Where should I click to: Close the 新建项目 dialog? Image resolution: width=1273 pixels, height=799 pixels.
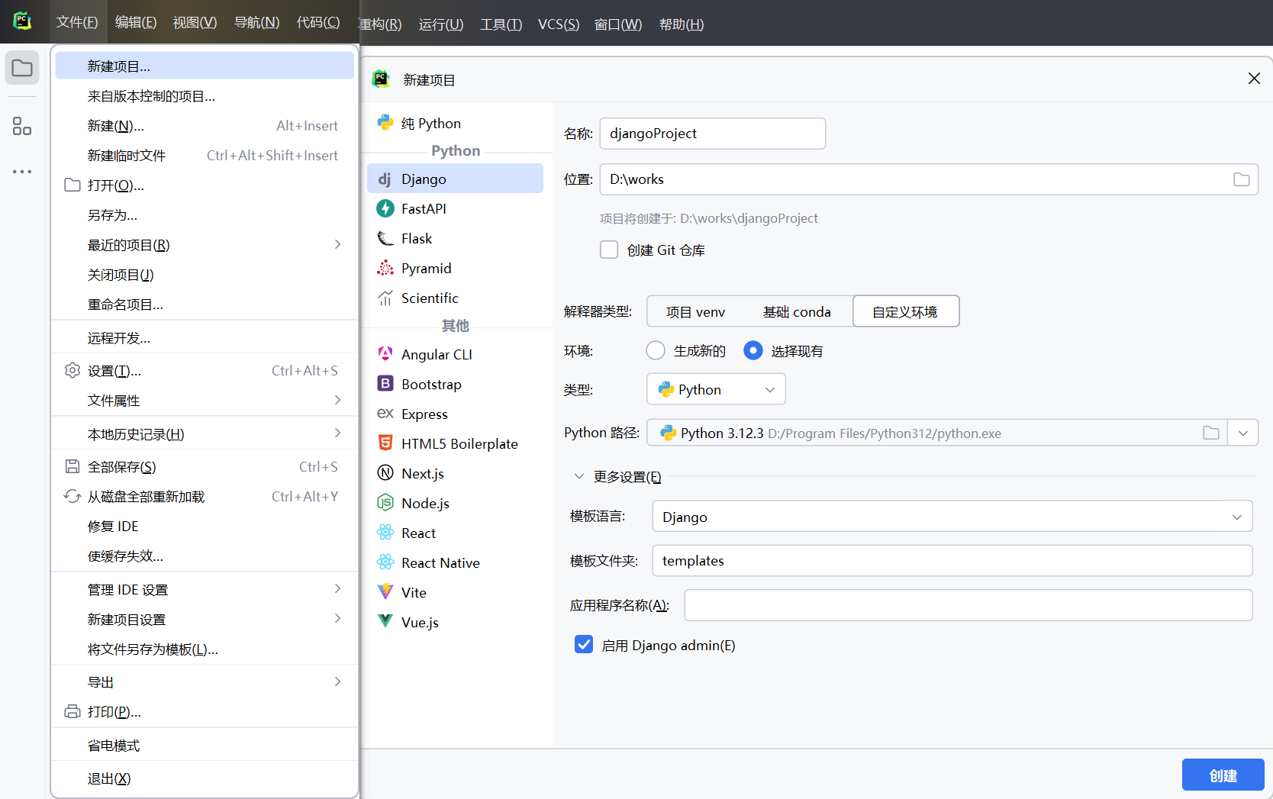click(x=1254, y=79)
